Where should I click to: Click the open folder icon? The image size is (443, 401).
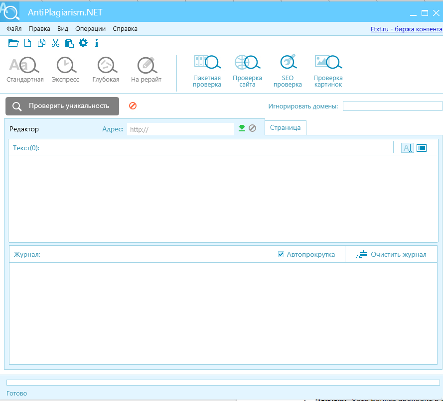click(13, 43)
